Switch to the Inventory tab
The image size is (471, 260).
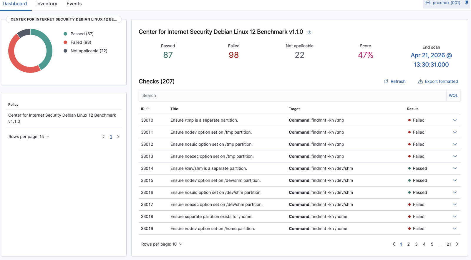click(x=47, y=4)
